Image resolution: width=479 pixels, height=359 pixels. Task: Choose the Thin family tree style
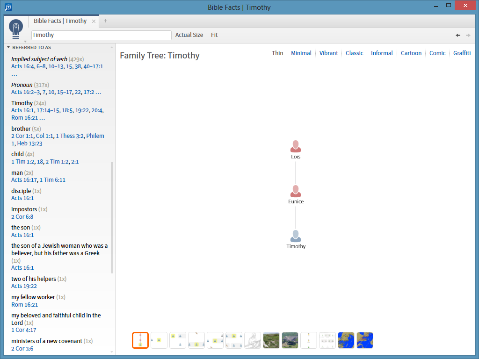point(277,53)
